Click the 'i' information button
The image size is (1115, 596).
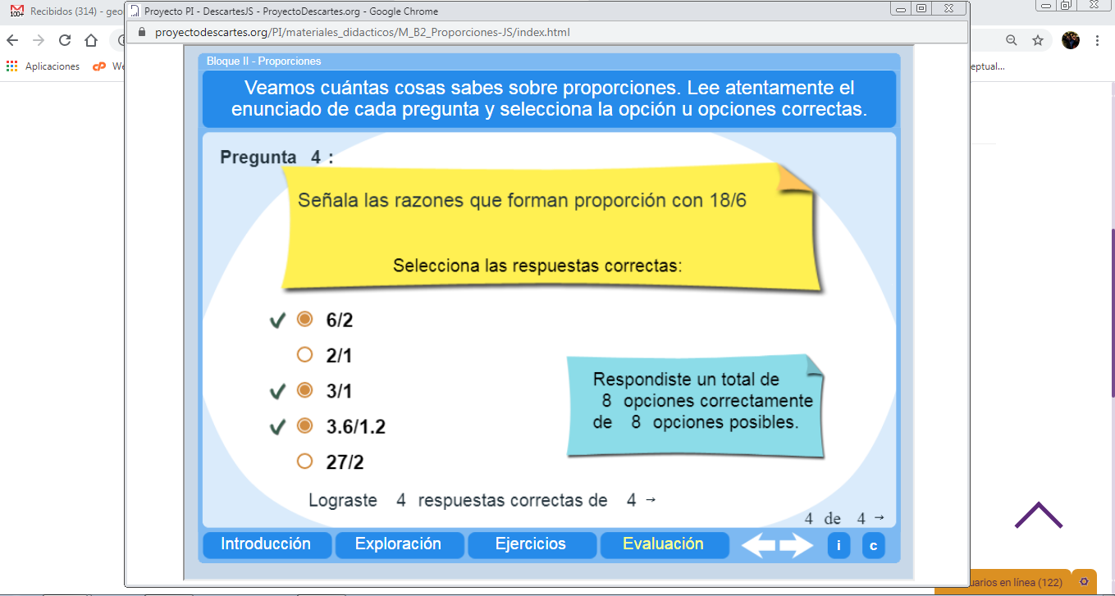(839, 546)
